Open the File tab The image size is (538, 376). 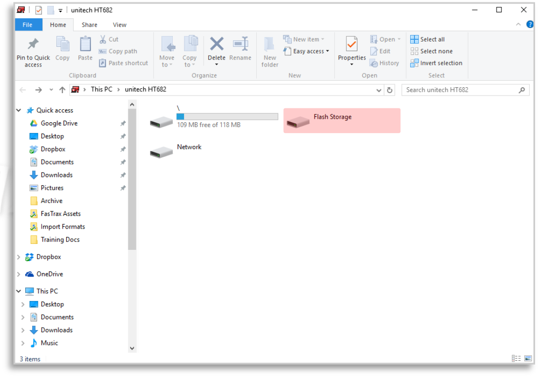click(28, 25)
